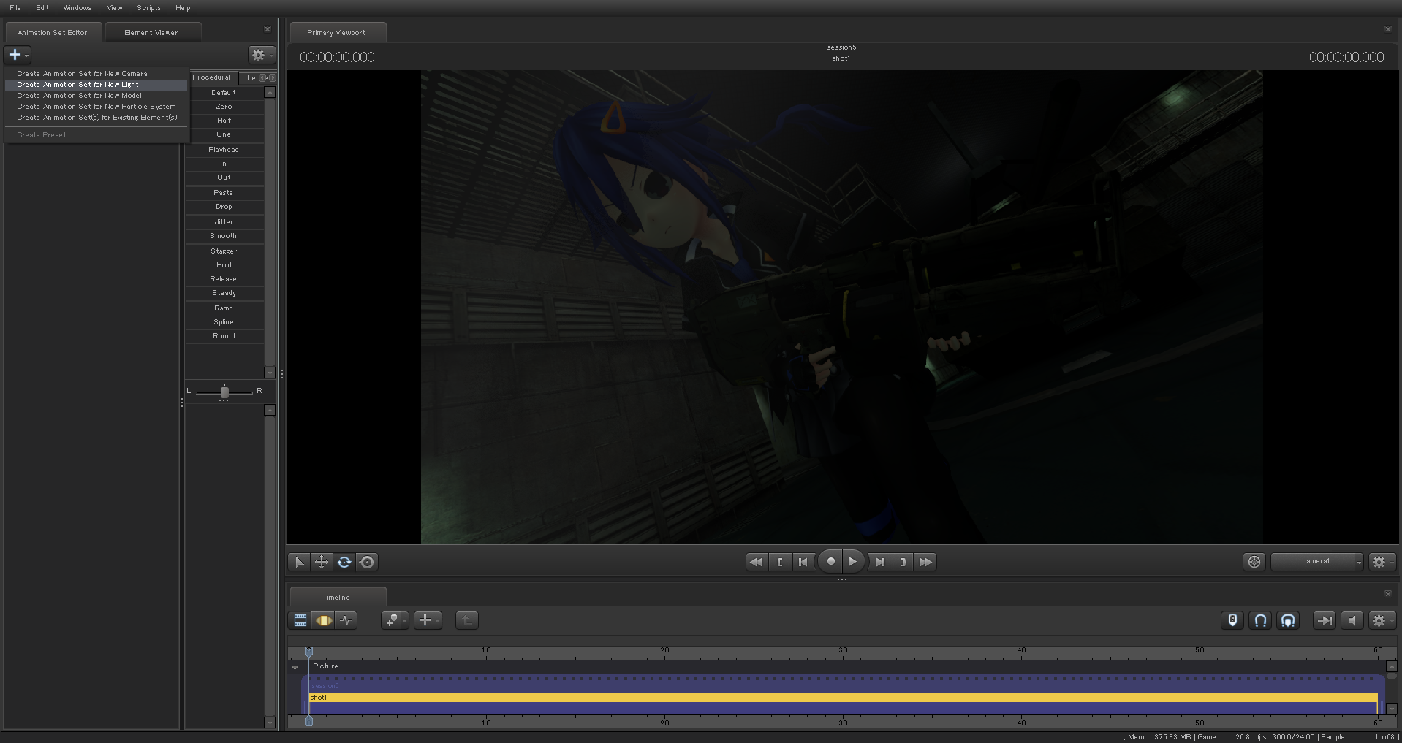Step forward one frame in viewport

pos(880,562)
